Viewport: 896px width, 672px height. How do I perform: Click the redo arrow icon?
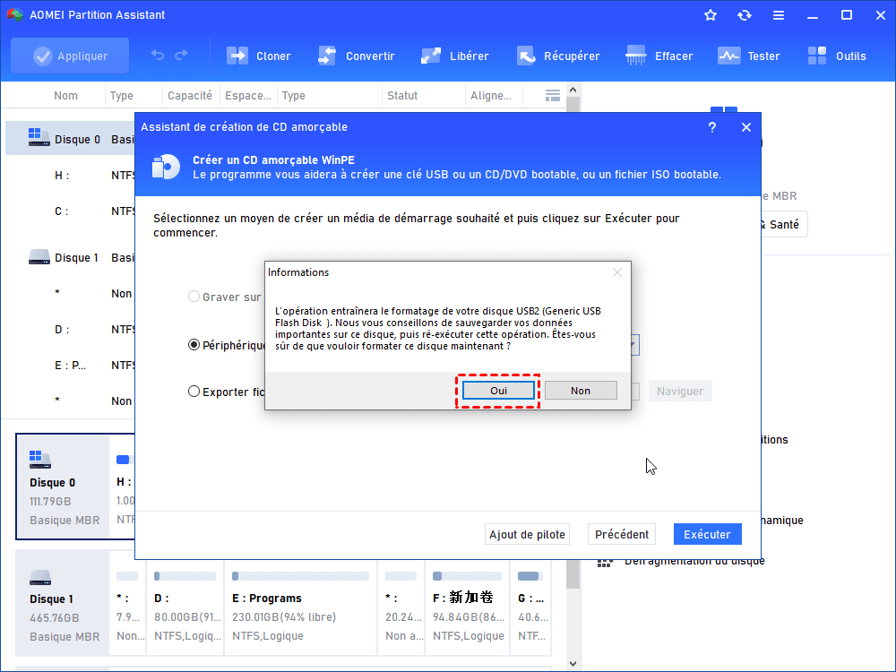coord(181,56)
